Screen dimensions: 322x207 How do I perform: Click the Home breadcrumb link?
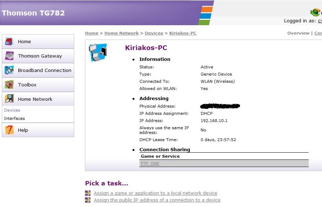point(91,33)
